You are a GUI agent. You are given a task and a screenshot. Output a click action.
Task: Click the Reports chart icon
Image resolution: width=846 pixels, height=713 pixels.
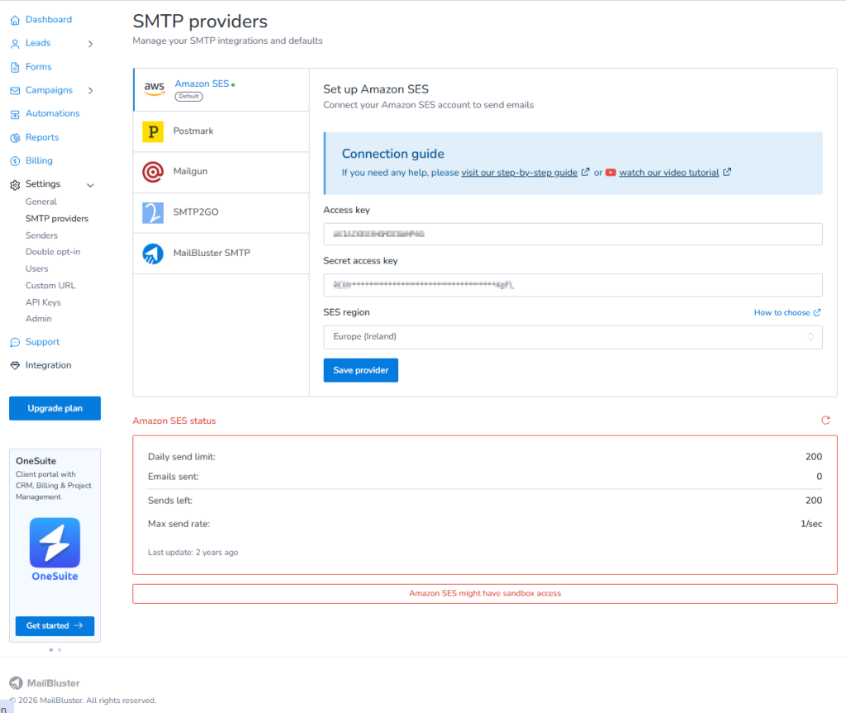tap(15, 138)
